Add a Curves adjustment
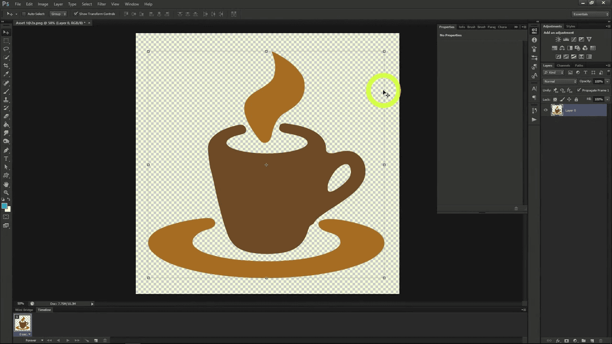 pyautogui.click(x=574, y=39)
